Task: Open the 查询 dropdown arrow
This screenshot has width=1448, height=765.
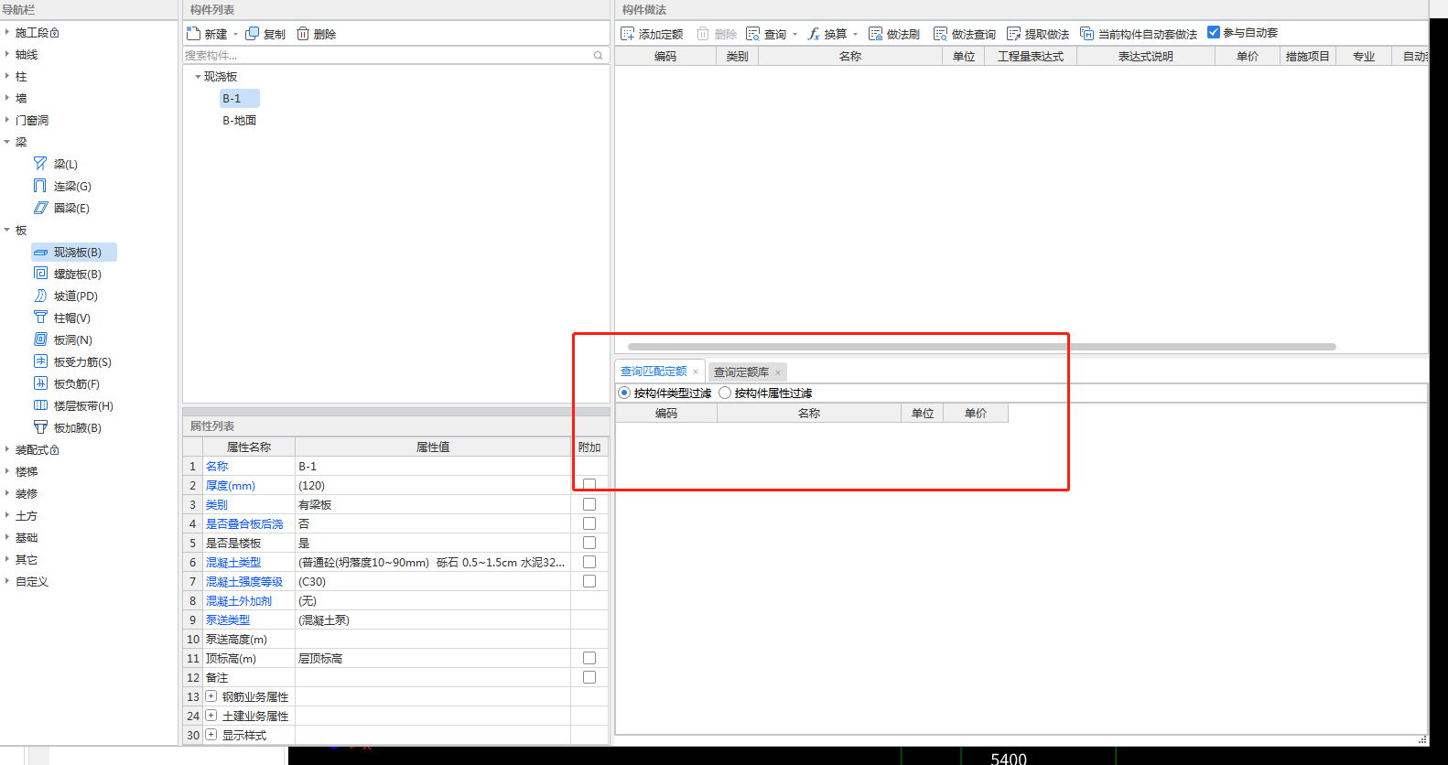Action: pos(794,35)
